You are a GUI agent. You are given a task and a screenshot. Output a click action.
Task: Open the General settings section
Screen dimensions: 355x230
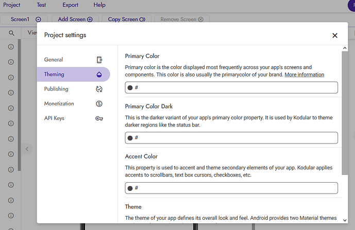(73, 60)
